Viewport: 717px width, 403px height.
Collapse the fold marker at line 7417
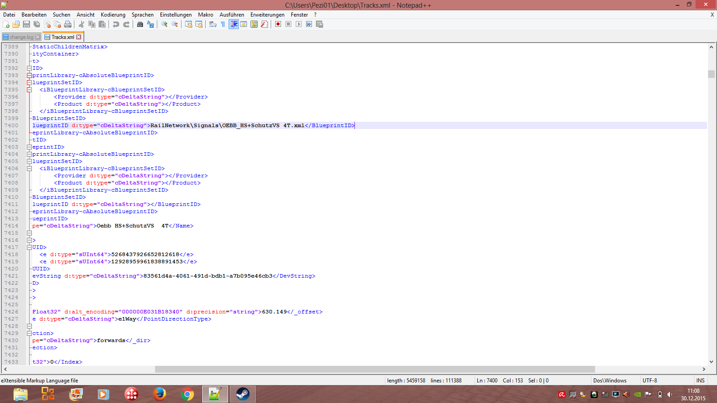click(x=29, y=247)
